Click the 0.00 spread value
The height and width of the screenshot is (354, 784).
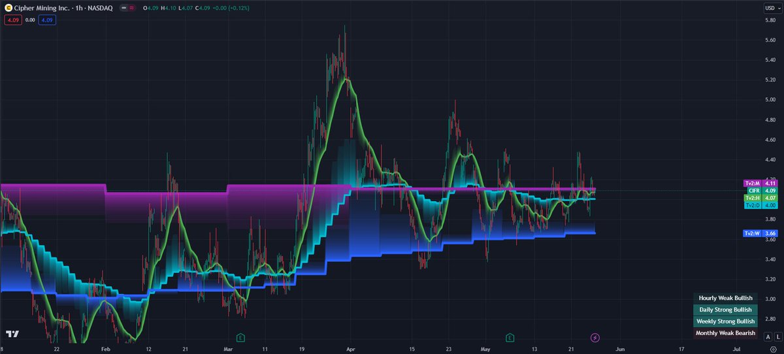click(x=29, y=20)
